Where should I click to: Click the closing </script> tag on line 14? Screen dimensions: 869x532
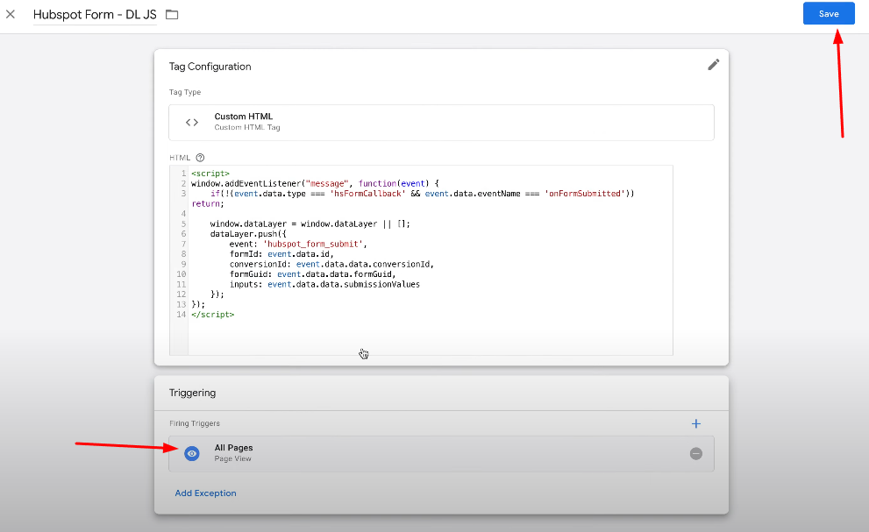[213, 315]
